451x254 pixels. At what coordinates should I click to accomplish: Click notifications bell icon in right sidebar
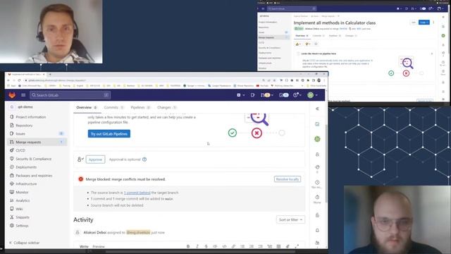coord(317,231)
